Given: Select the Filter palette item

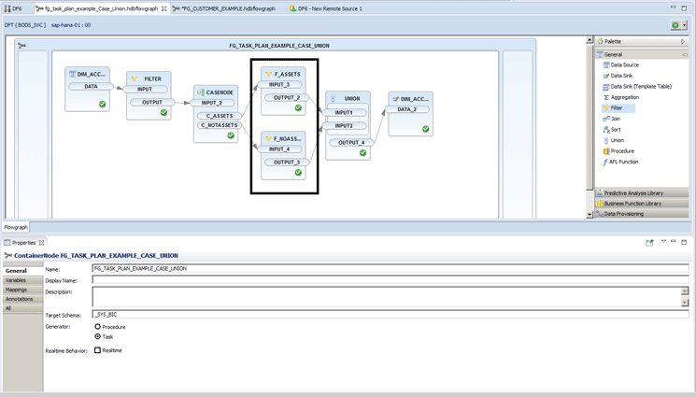Looking at the screenshot, I should pos(617,108).
